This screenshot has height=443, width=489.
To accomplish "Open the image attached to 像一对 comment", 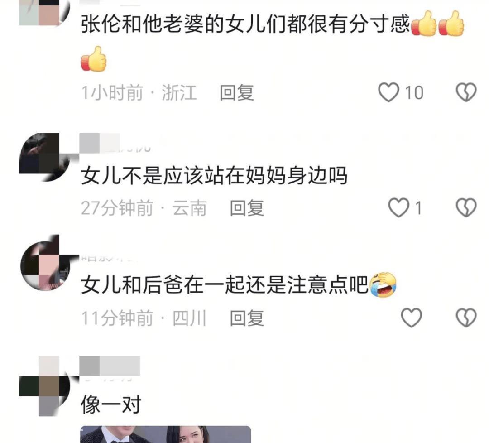I will [166, 434].
